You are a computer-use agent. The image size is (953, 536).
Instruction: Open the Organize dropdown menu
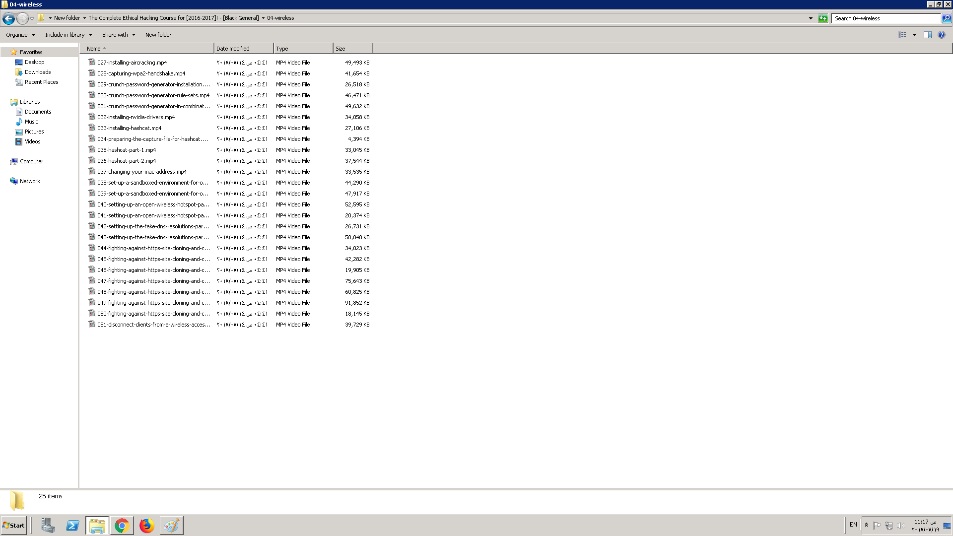(x=20, y=35)
